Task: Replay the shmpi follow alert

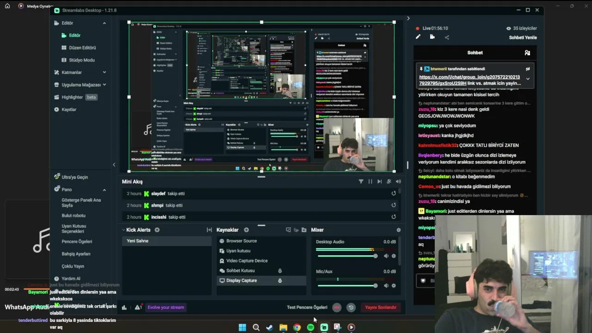Action: 394,205
